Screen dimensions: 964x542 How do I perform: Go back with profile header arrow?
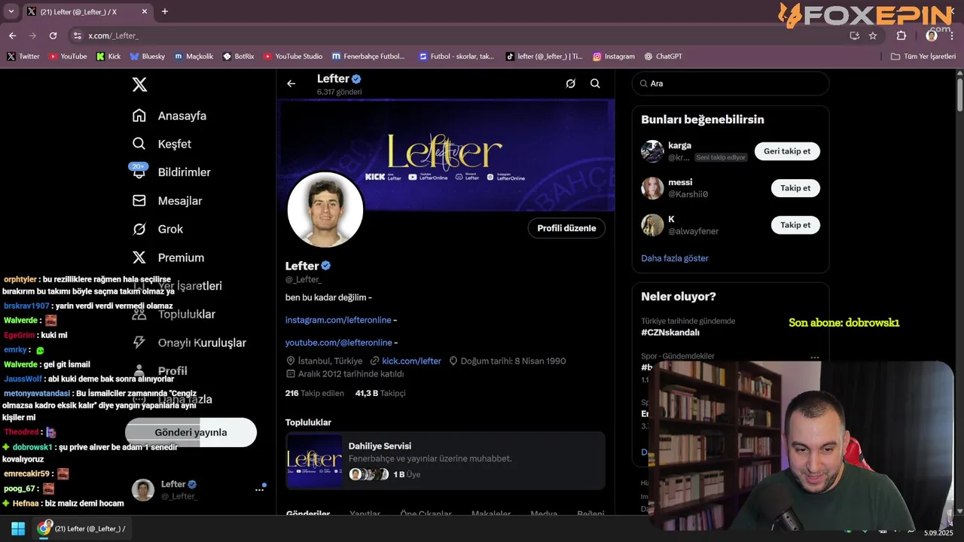(x=291, y=84)
